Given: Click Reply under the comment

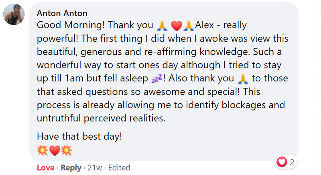Looking at the screenshot, I should pyautogui.click(x=71, y=167).
